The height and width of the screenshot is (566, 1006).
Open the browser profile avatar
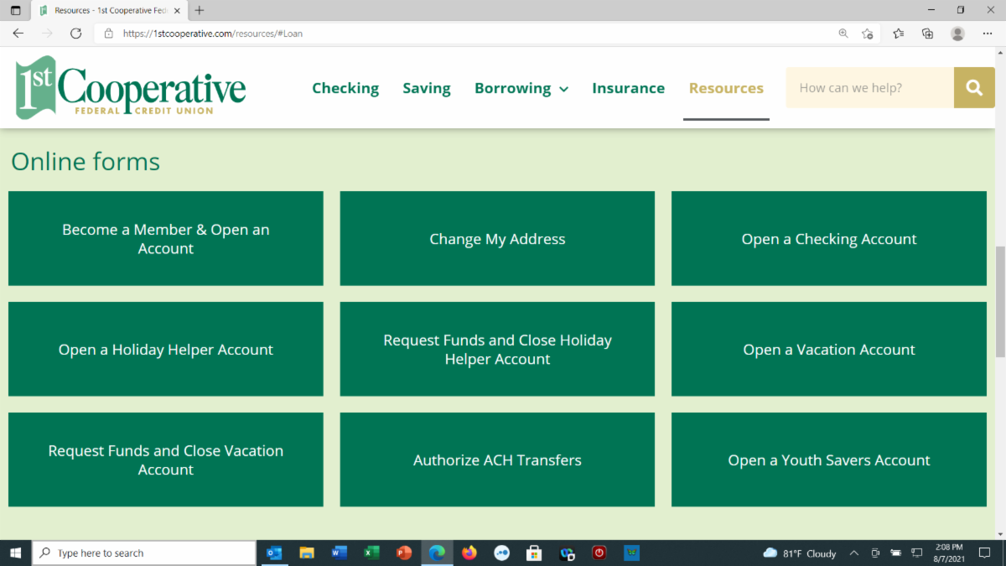pos(957,34)
